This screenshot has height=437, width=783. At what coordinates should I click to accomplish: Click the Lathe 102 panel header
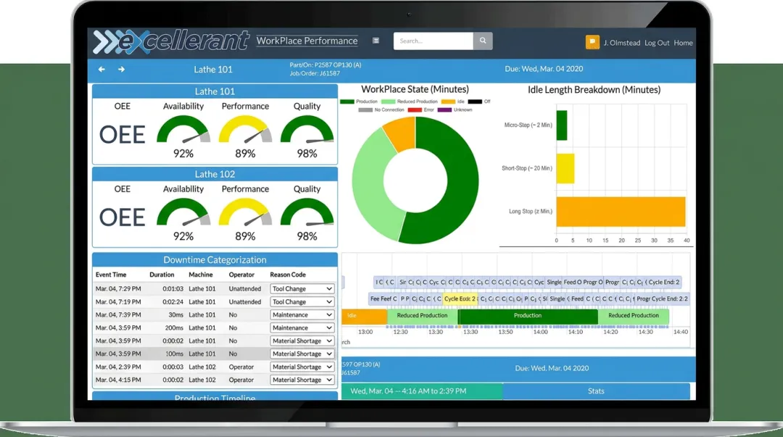[x=215, y=174]
